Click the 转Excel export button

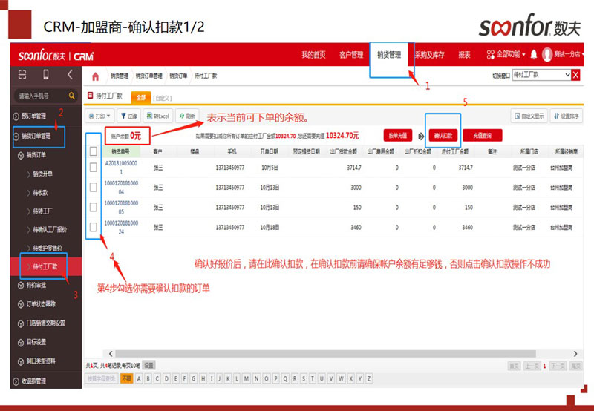coord(157,116)
